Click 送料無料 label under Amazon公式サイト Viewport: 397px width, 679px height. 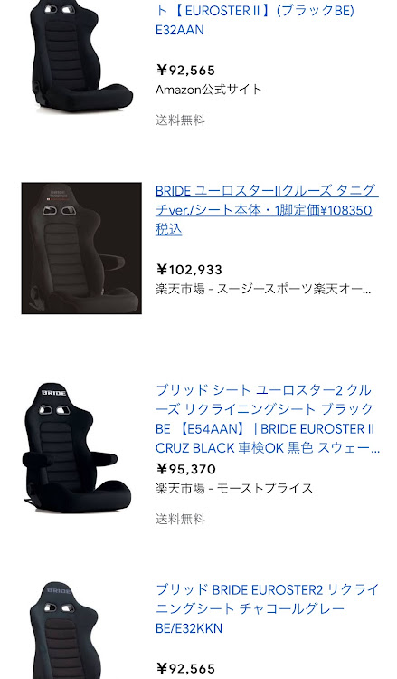tap(180, 120)
